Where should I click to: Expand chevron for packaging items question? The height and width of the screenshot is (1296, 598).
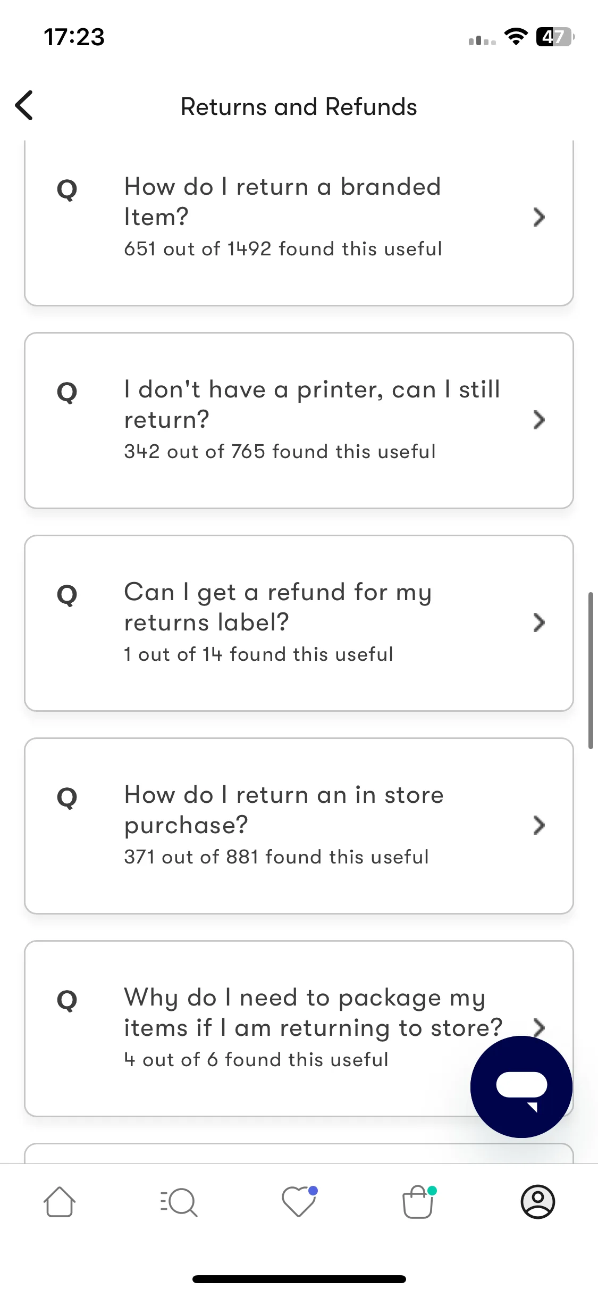coord(539,1027)
